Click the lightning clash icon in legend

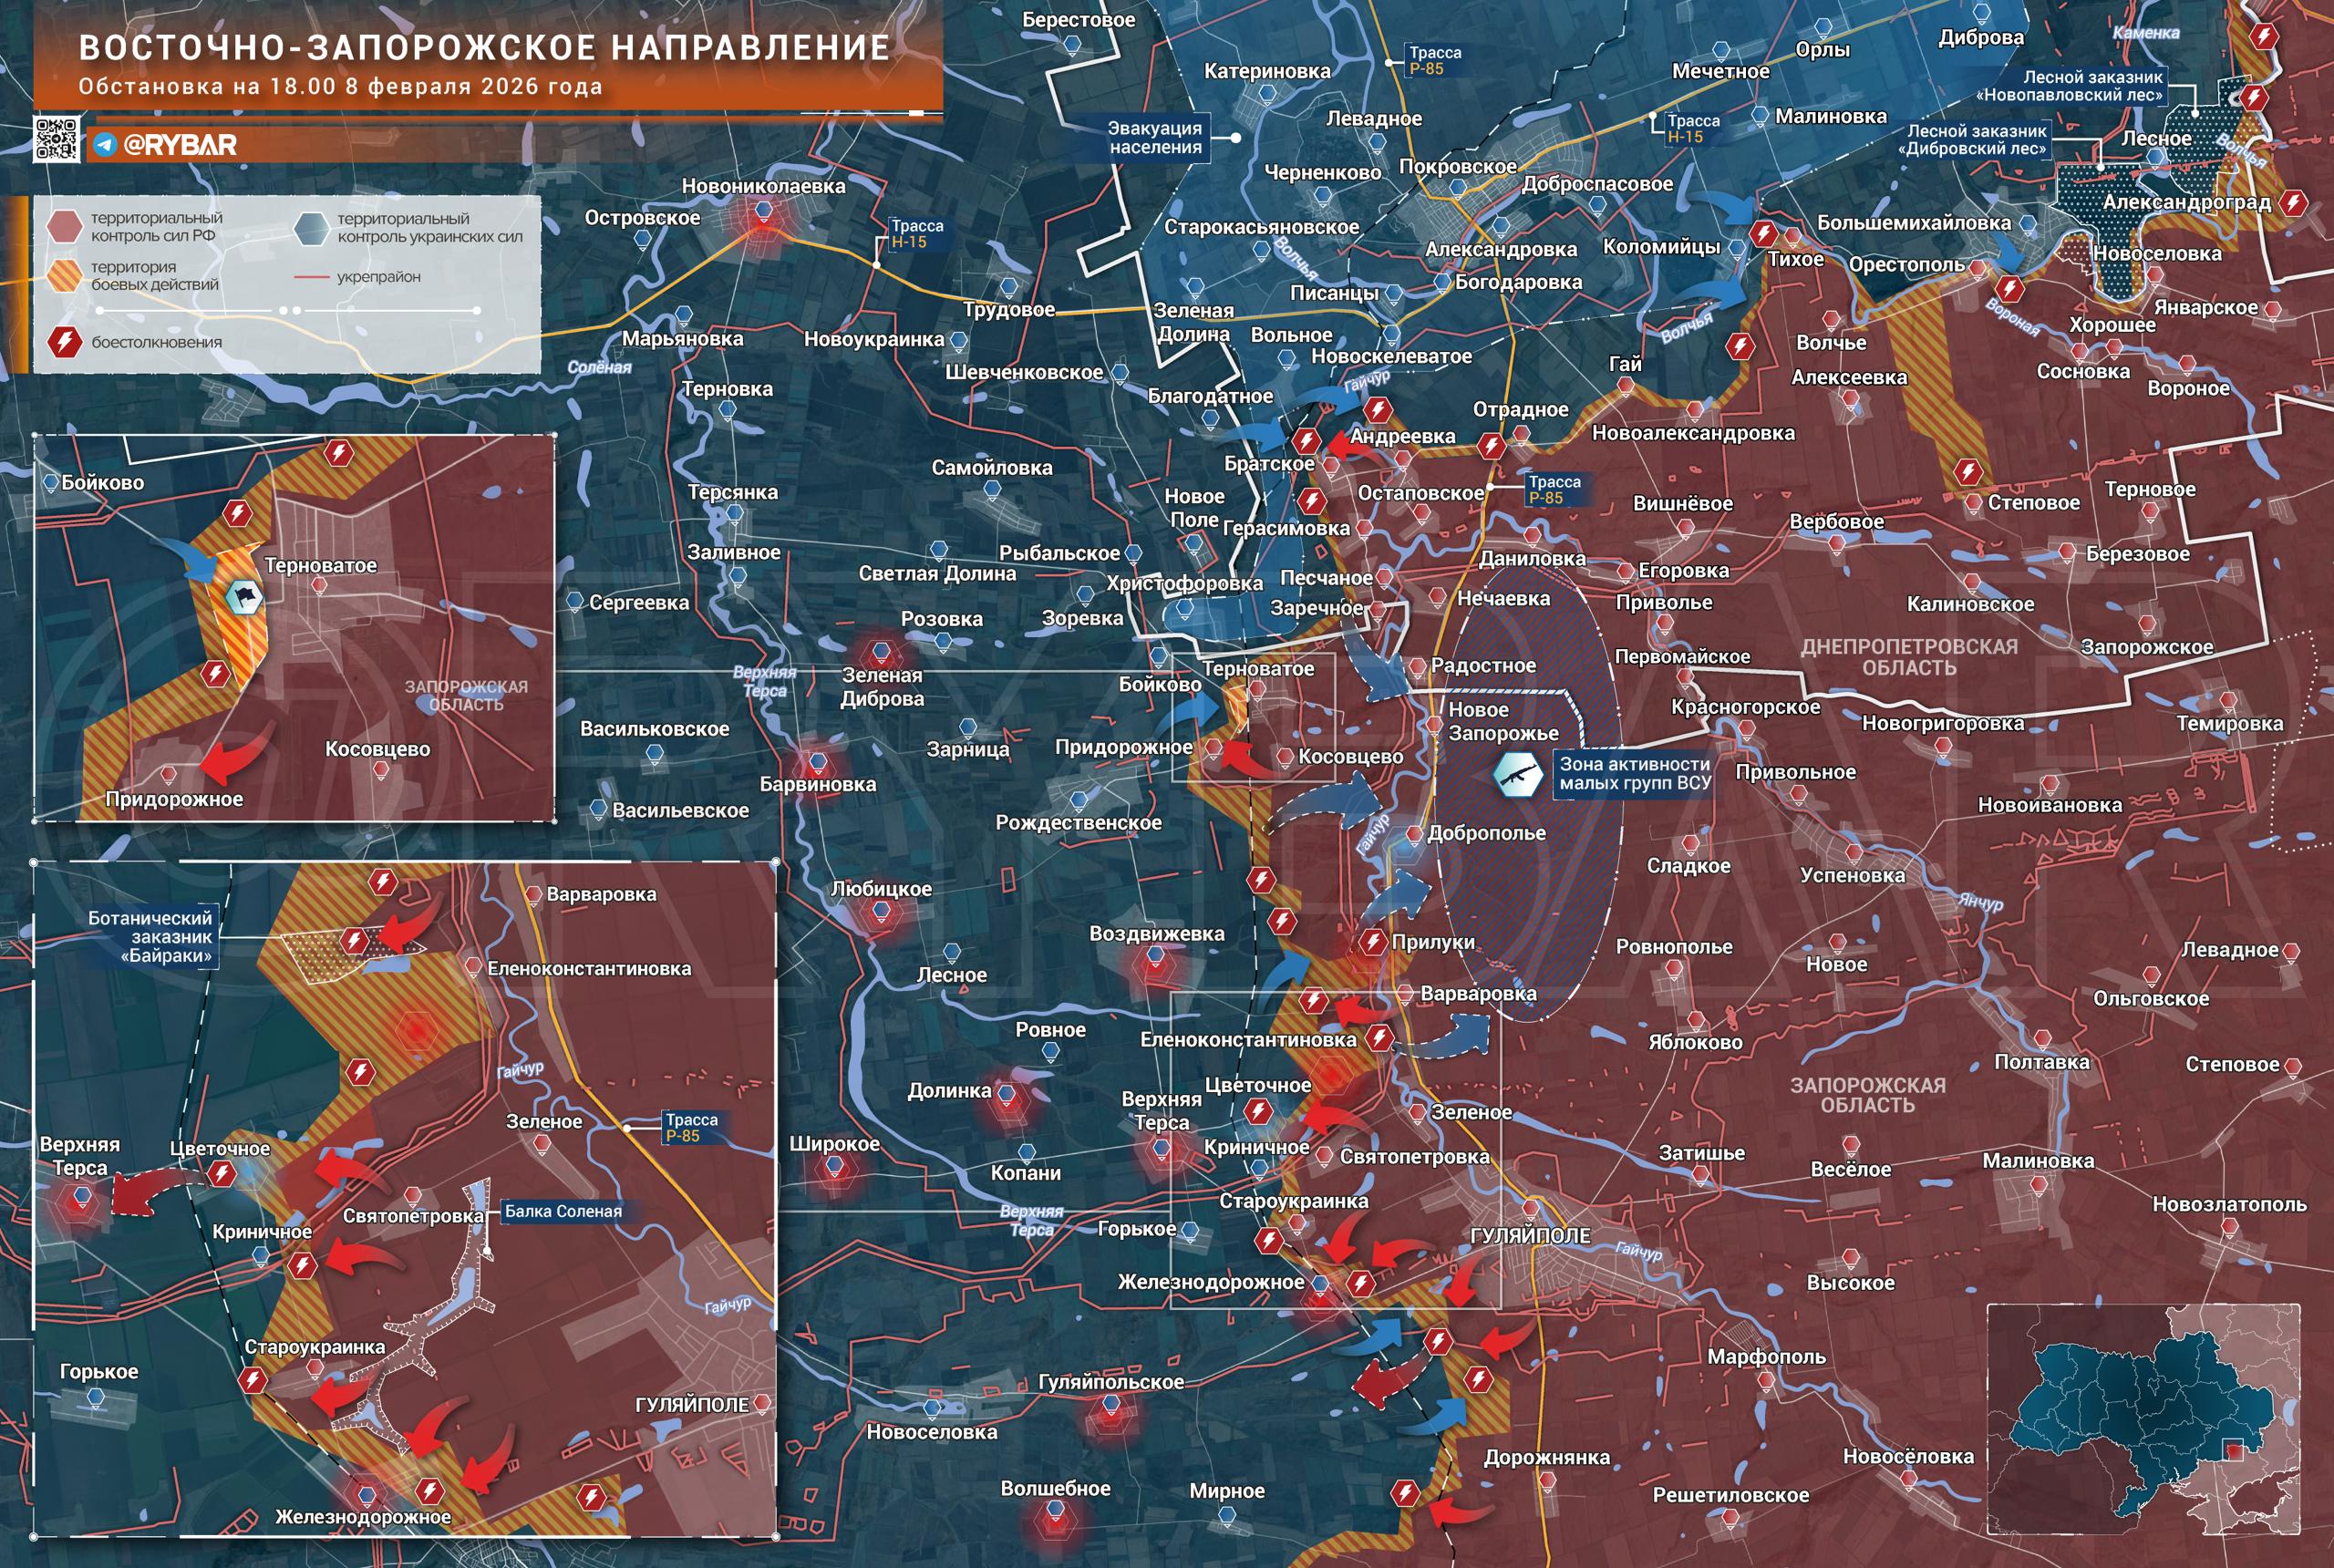click(64, 342)
